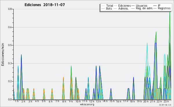The image size is (174, 107).
Task: Click the '13 h' x-axis label
Action: pos(98,101)
